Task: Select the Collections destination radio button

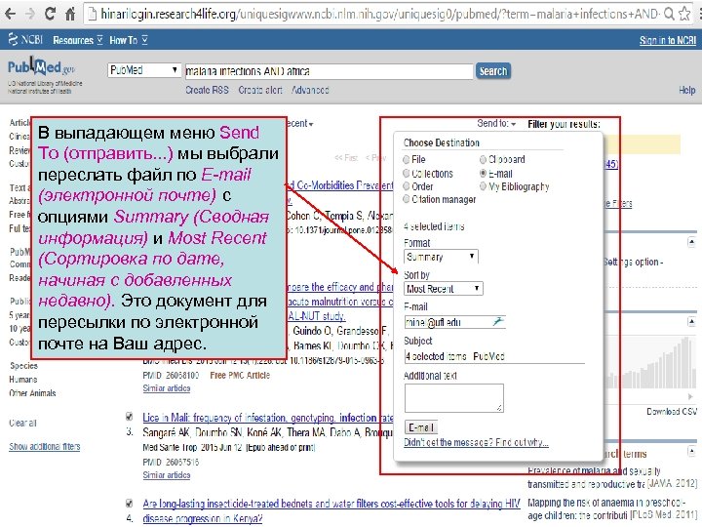Action: point(406,173)
